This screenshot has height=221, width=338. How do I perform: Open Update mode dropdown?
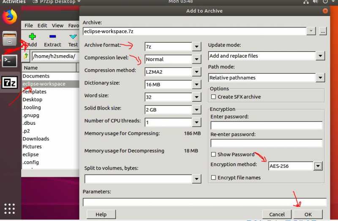[320, 56]
